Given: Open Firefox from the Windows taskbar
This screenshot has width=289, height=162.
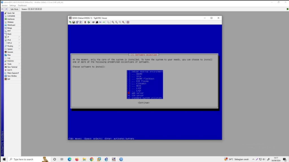Looking at the screenshot, I should 77,159.
